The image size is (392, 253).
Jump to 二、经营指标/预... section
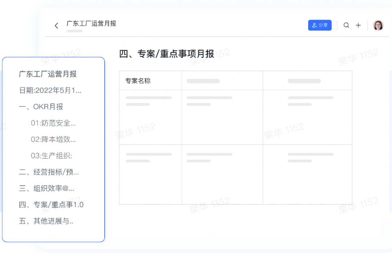coord(49,172)
